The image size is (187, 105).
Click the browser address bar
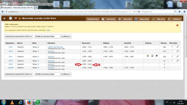point(68,12)
